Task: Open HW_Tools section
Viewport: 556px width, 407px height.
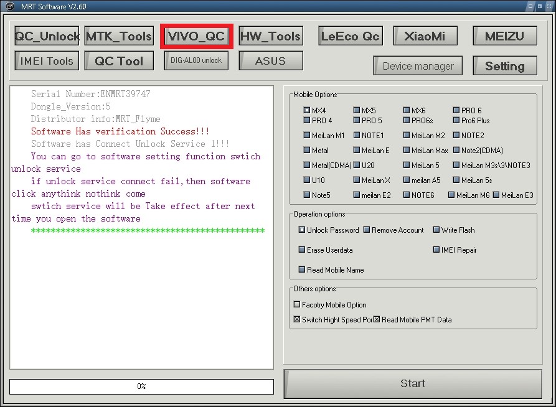Action: click(x=271, y=36)
